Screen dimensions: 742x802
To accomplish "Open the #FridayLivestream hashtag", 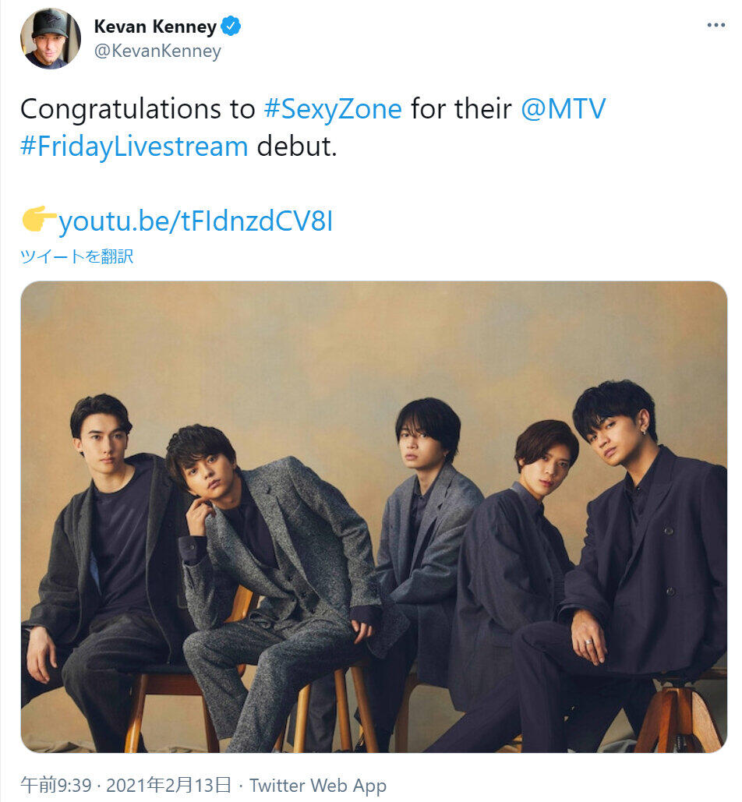I will coord(134,146).
